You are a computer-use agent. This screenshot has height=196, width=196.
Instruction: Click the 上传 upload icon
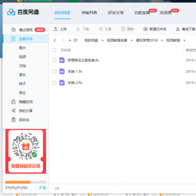tap(56, 29)
